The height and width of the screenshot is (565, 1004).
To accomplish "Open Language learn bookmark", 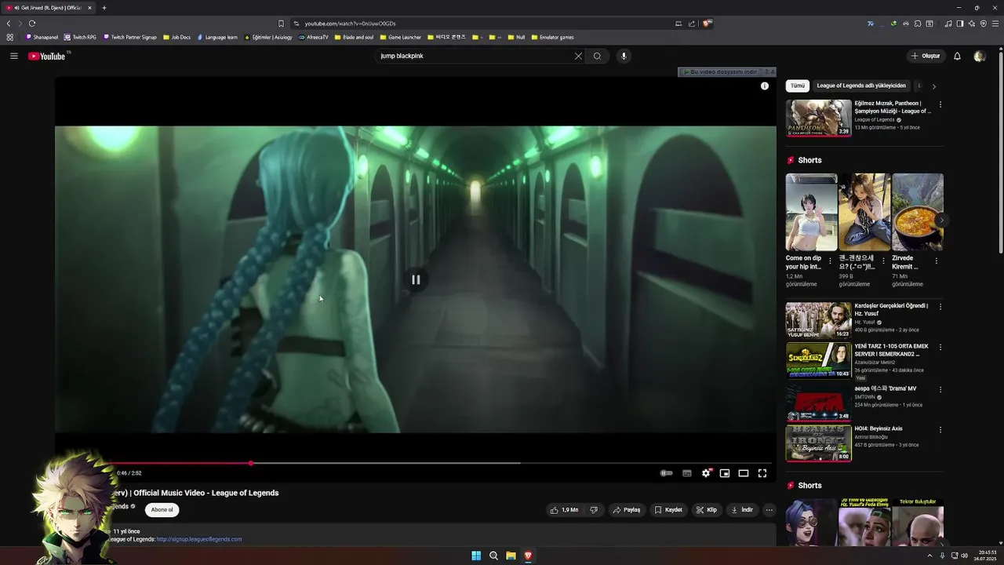I will click(217, 37).
